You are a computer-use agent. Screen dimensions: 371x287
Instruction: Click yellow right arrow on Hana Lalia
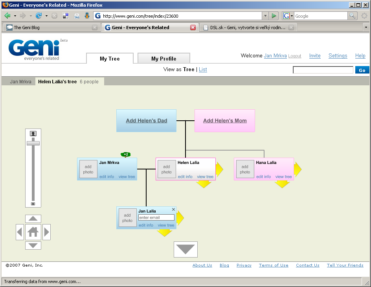[x=298, y=169]
